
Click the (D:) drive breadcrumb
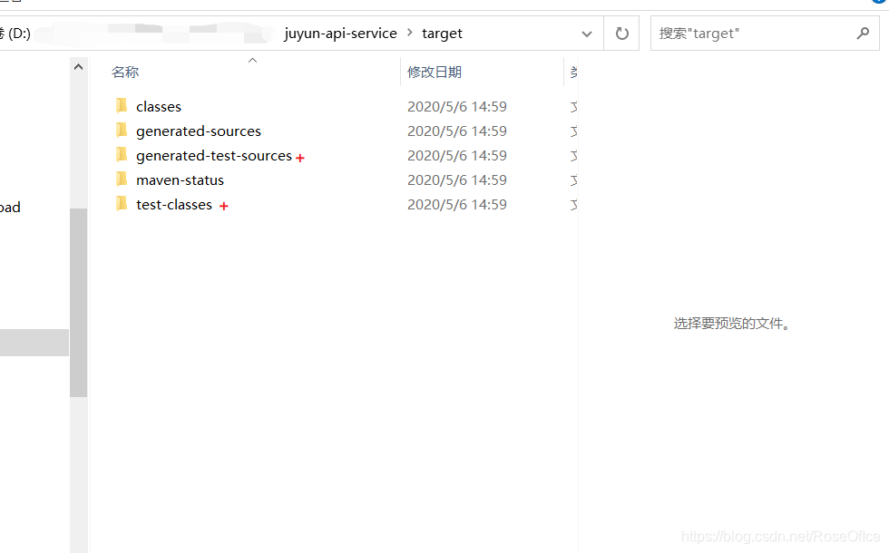[x=19, y=34]
